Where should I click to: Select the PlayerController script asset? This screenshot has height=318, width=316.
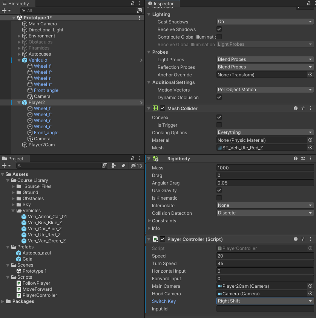click(40, 295)
